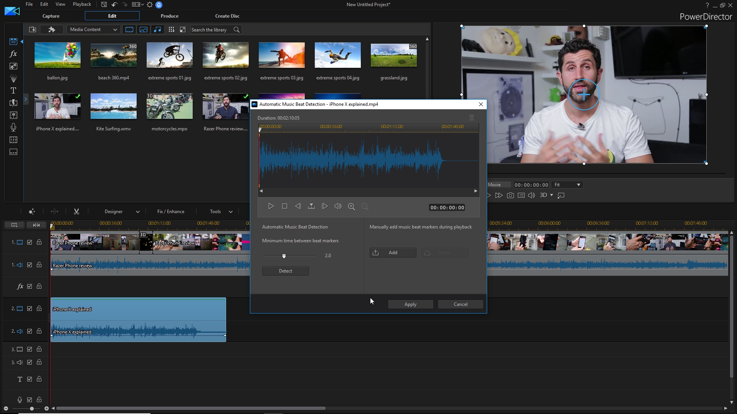Click the play button in beat detection dialog
Viewport: 737px width, 414px height.
(x=271, y=206)
